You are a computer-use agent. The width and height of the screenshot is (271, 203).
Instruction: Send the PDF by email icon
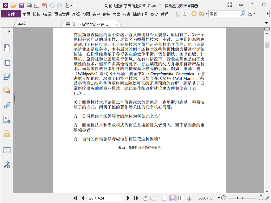click(37, 6)
